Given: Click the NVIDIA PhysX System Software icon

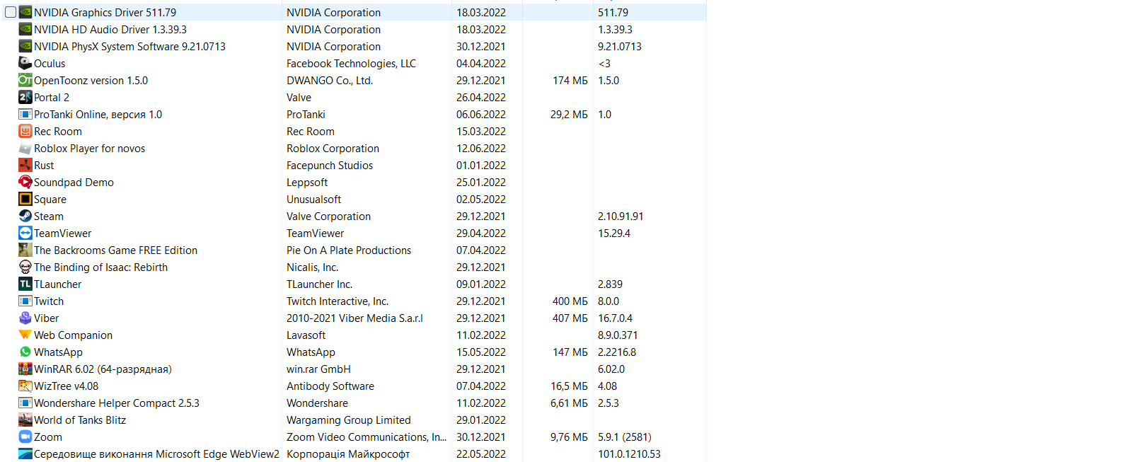Looking at the screenshot, I should [25, 46].
